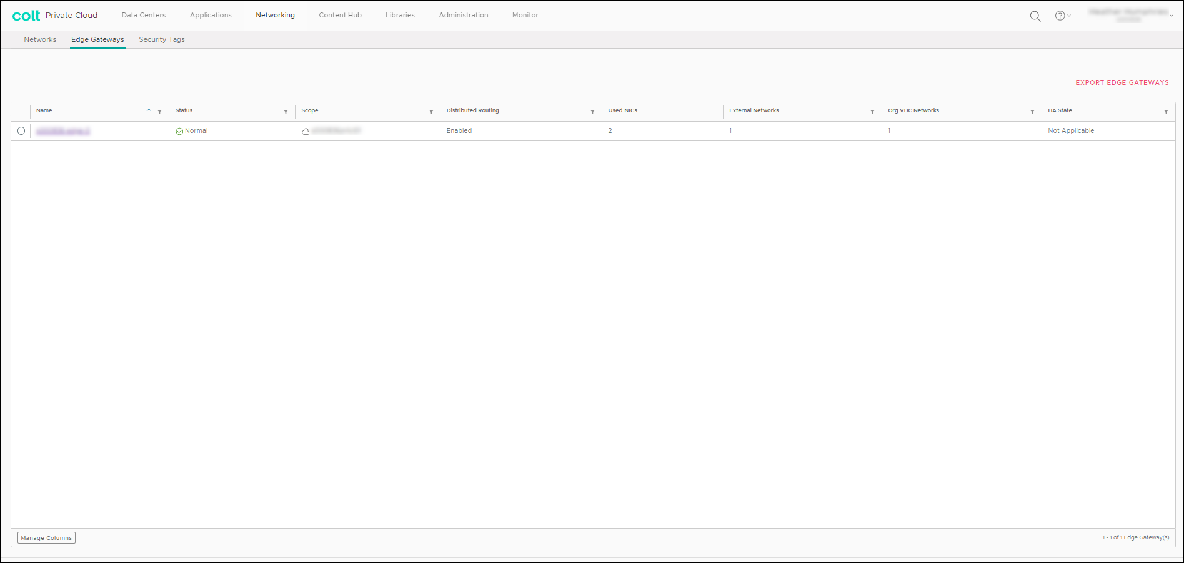Open the Administration menu
Screen dimensions: 1184x563
point(464,15)
